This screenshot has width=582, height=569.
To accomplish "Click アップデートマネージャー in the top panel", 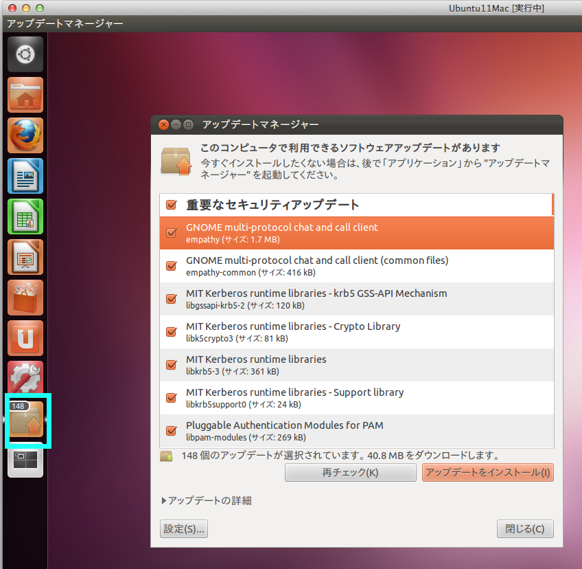I will coord(65,23).
